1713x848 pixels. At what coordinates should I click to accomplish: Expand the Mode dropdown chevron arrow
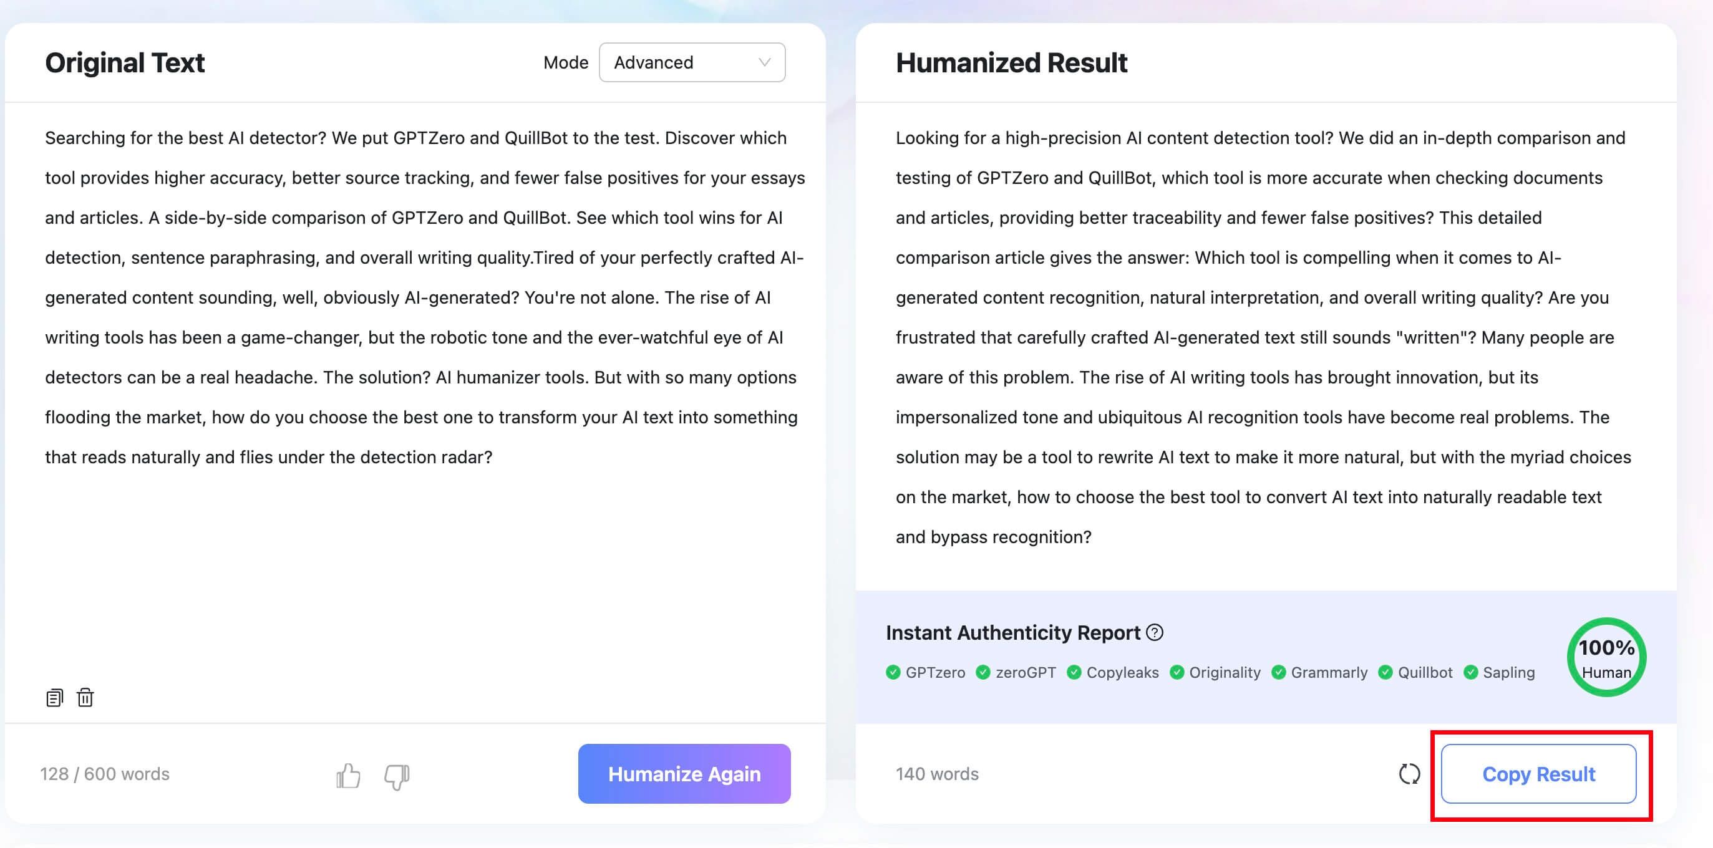click(x=765, y=62)
